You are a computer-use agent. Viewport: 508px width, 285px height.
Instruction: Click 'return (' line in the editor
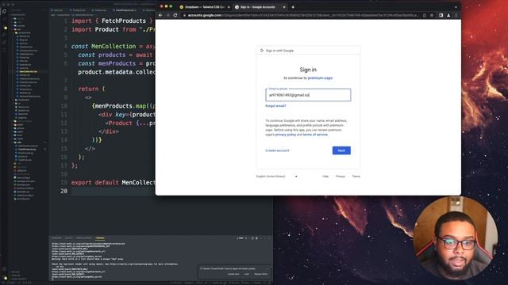point(91,89)
